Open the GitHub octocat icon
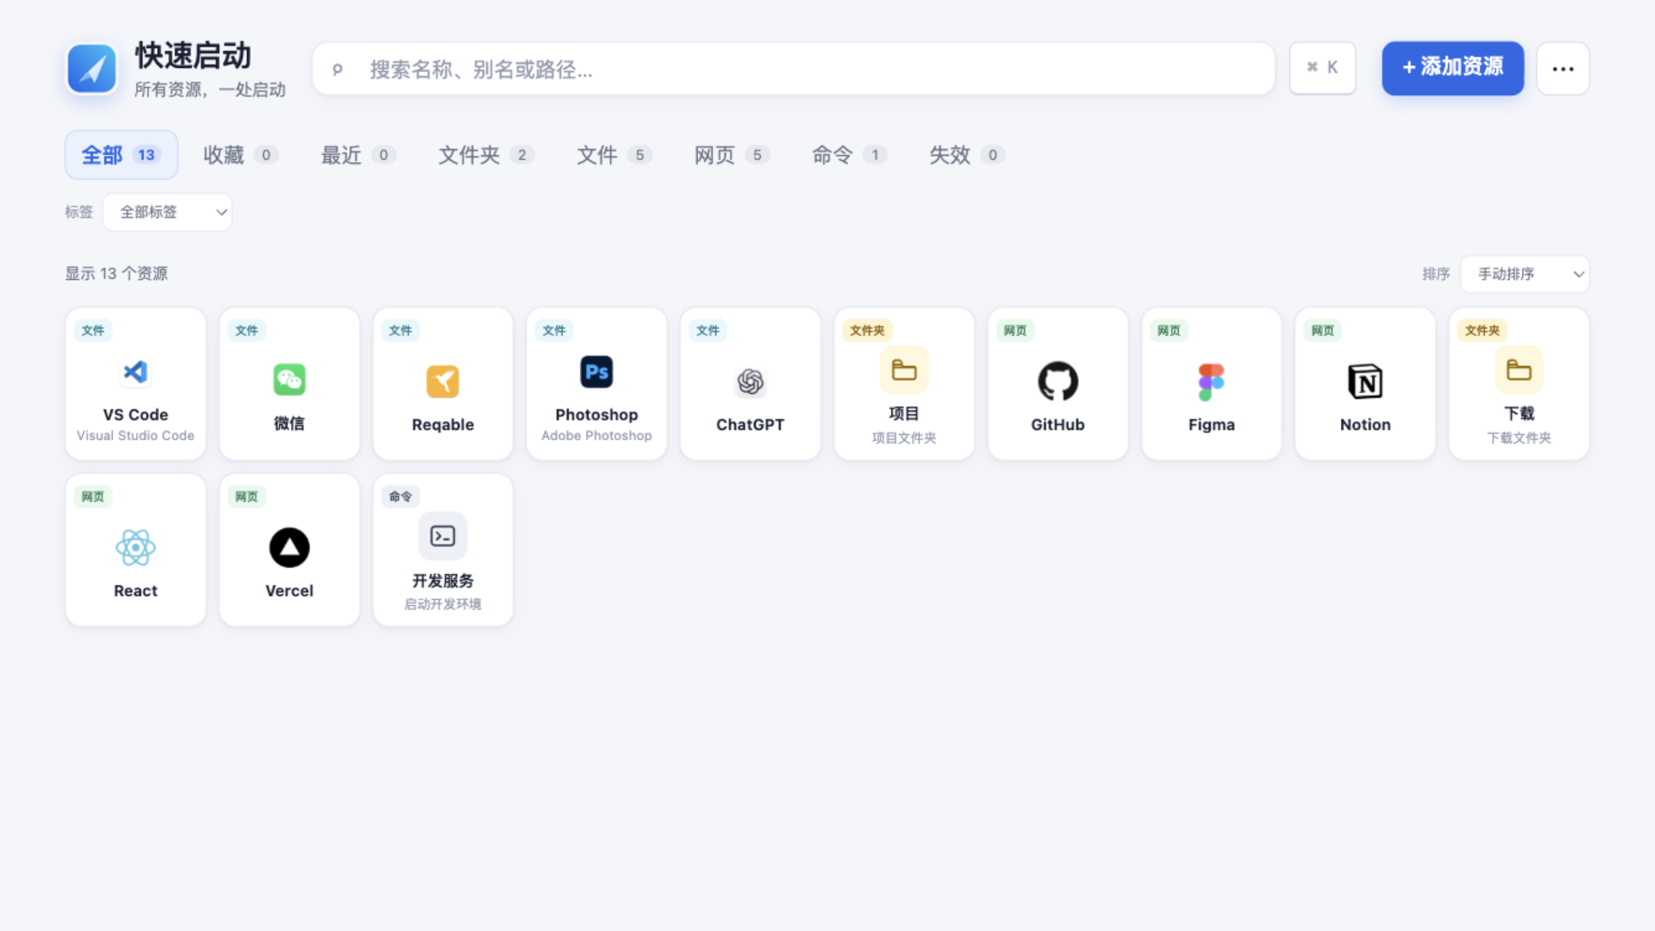Screen dimensions: 1655x931 coord(1058,381)
